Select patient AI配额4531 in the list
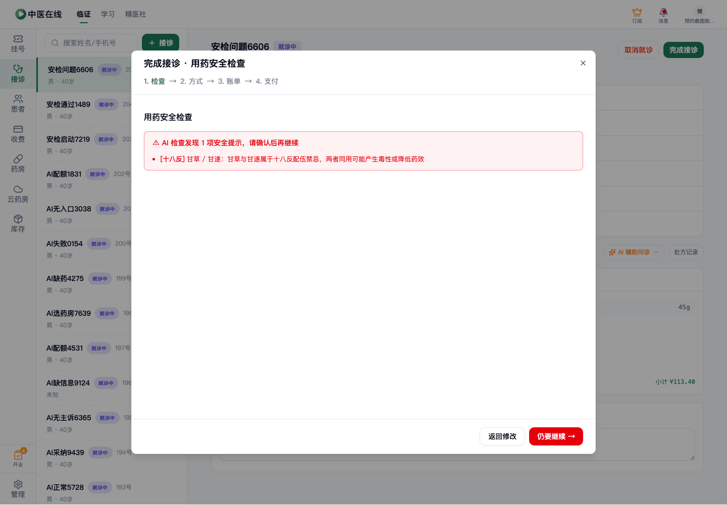Image resolution: width=727 pixels, height=505 pixels. click(x=84, y=353)
